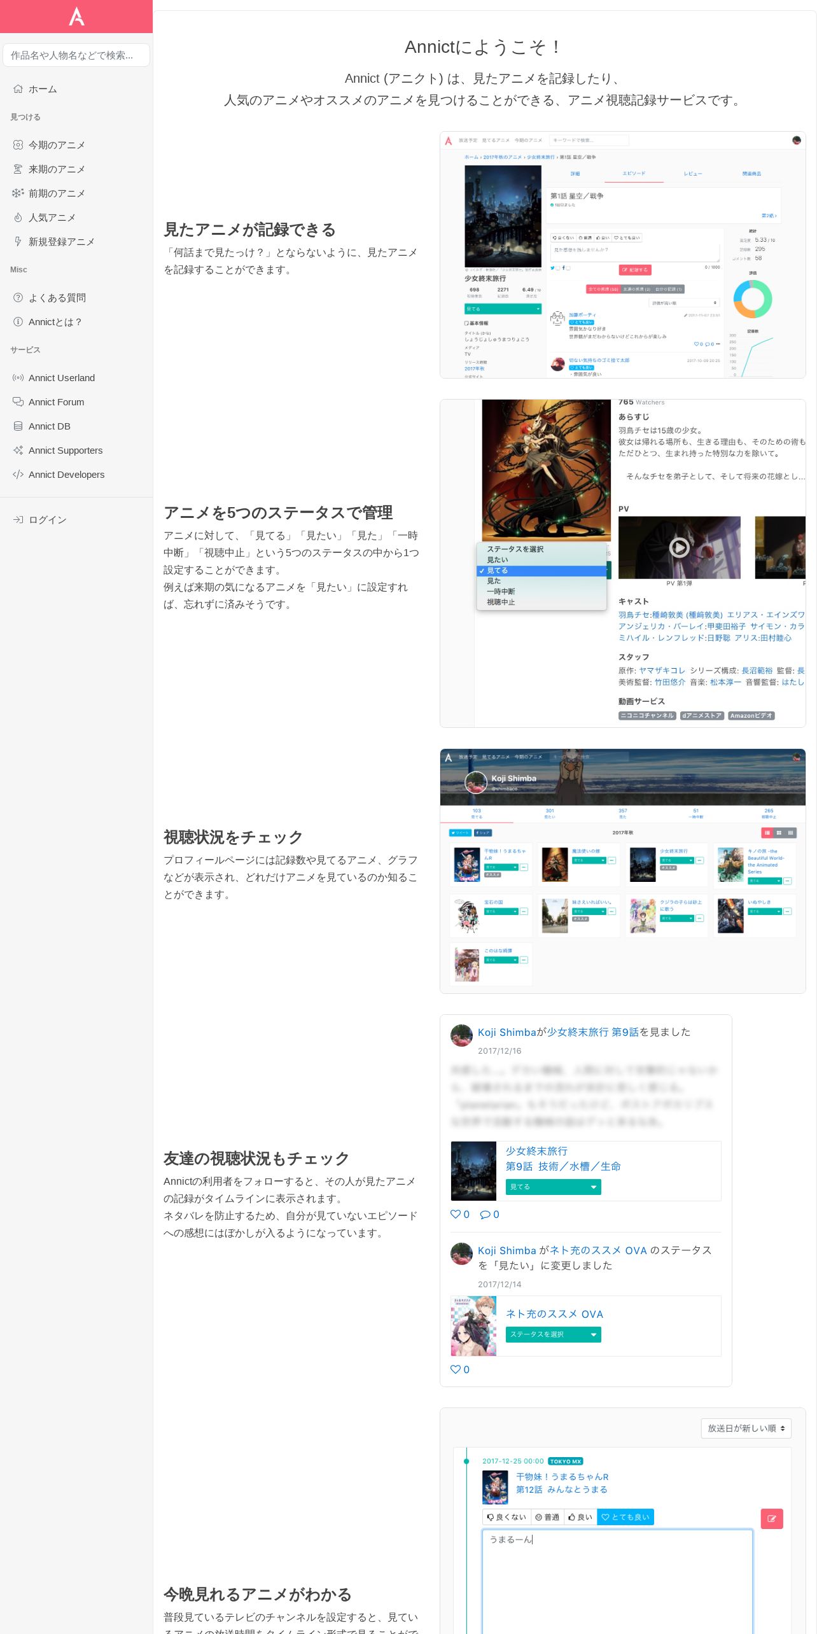The image size is (817, 1634).
Task: Toggle the とても良い rating
Action: click(625, 1517)
